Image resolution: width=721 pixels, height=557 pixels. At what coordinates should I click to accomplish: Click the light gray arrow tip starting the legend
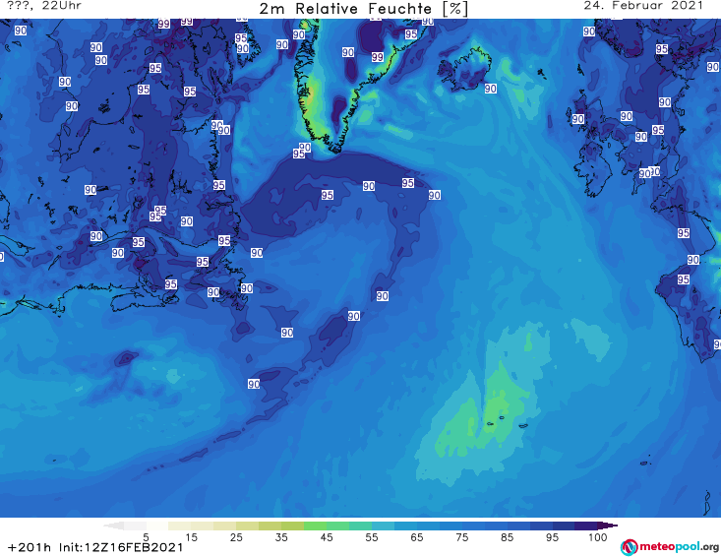113,526
